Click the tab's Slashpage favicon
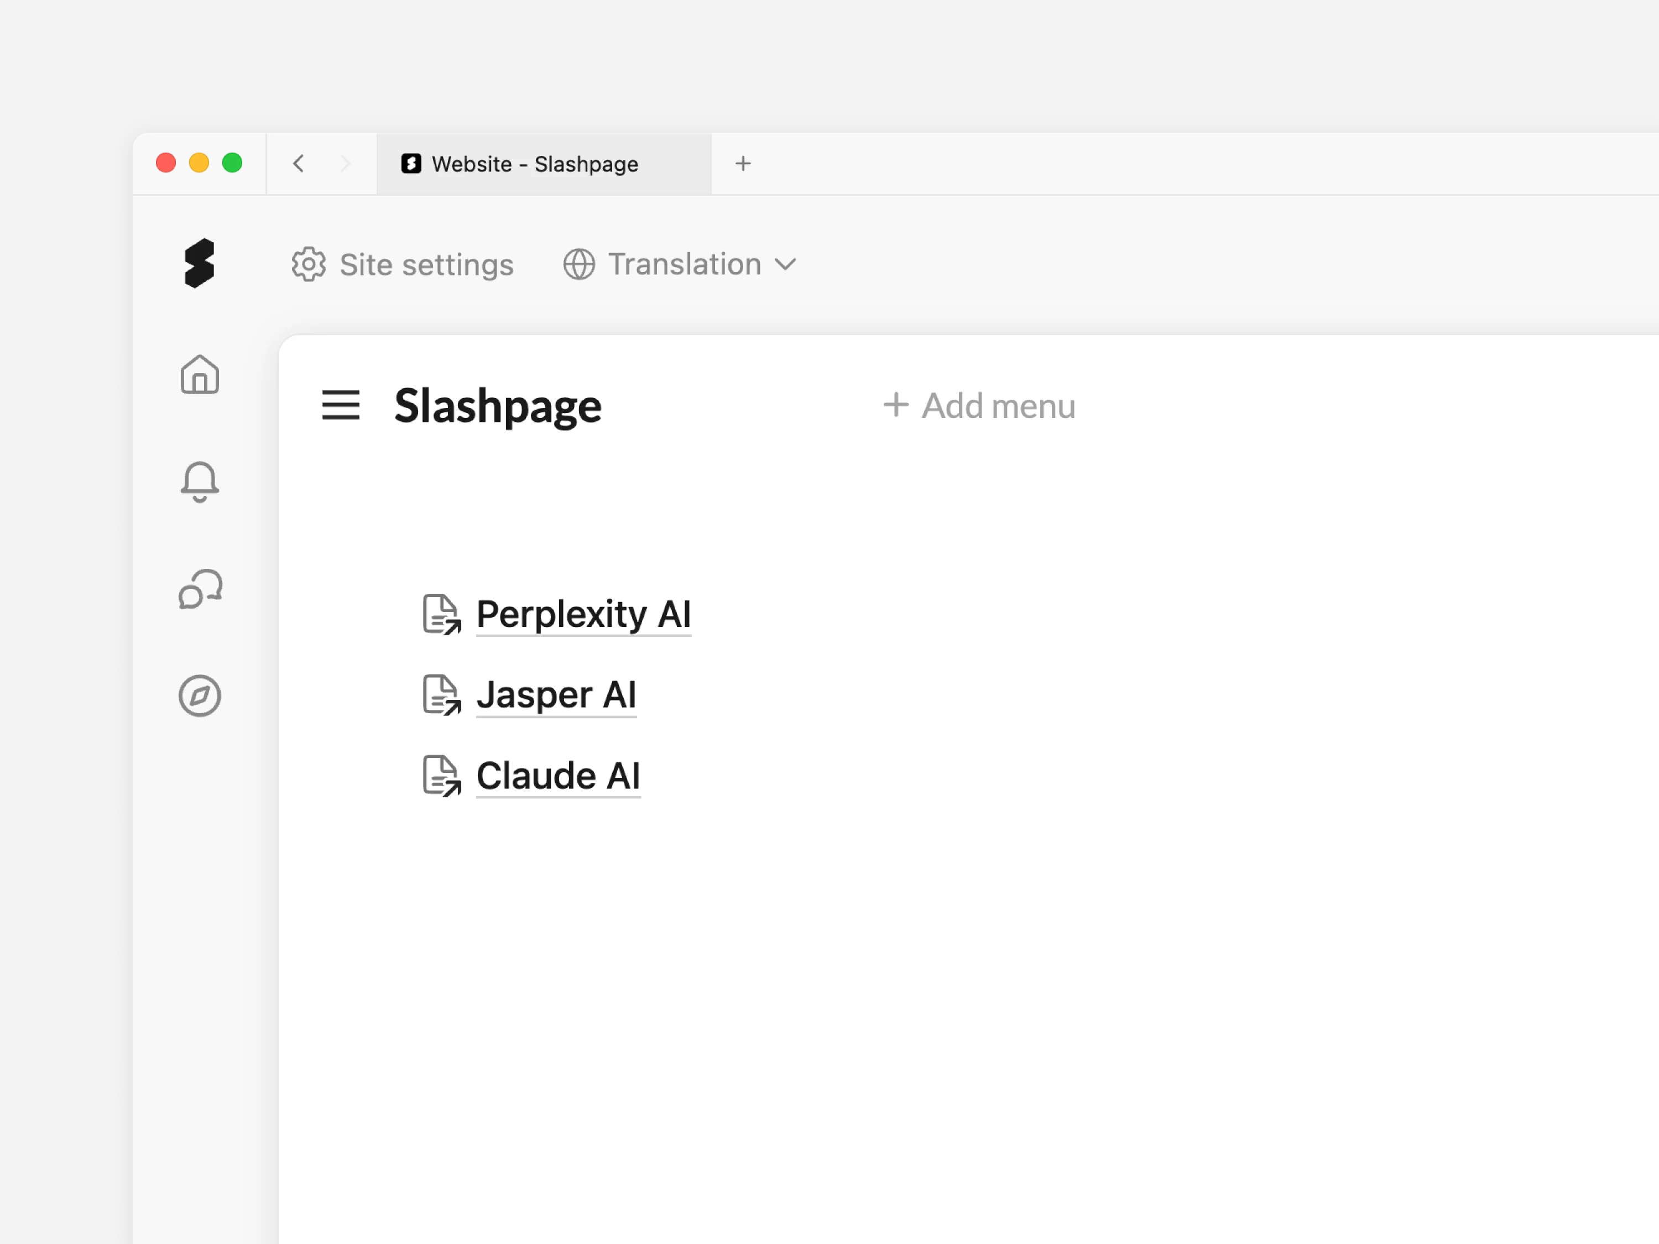1659x1244 pixels. click(x=411, y=164)
